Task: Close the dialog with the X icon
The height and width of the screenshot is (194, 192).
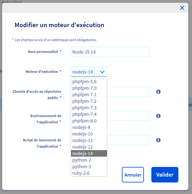Action: [182, 8]
